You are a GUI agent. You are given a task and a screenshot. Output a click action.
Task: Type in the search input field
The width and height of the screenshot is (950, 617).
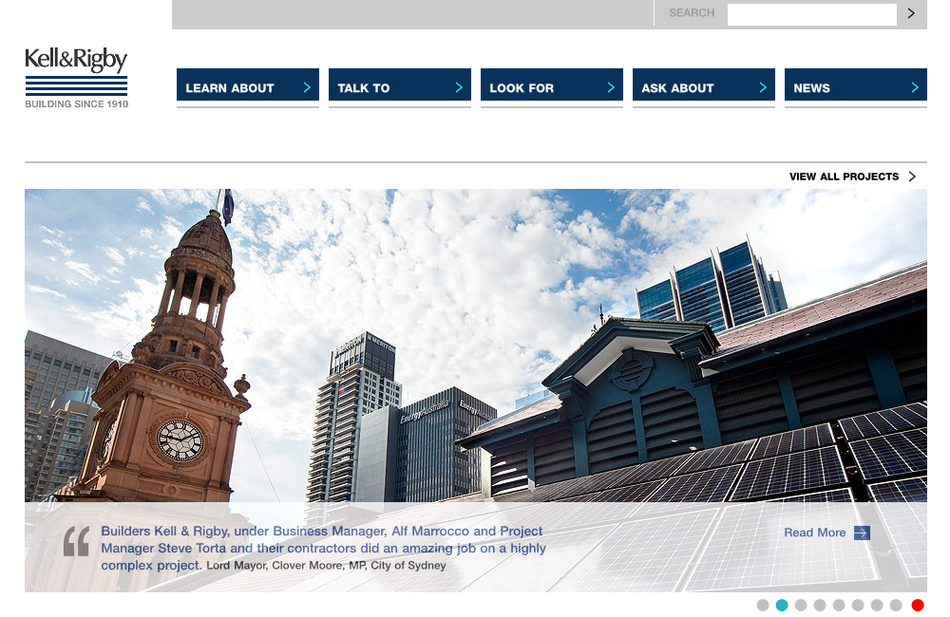point(811,14)
